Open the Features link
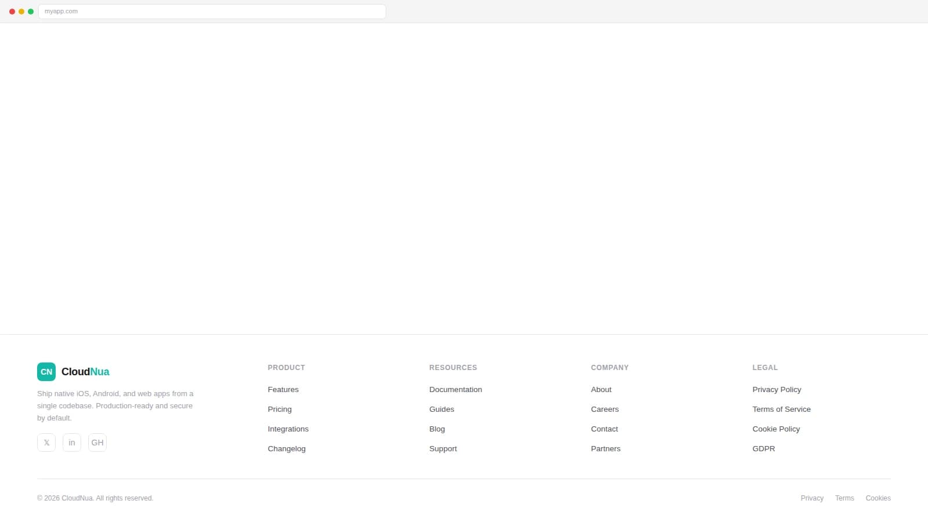Viewport: 928px width, 522px height. [283, 390]
